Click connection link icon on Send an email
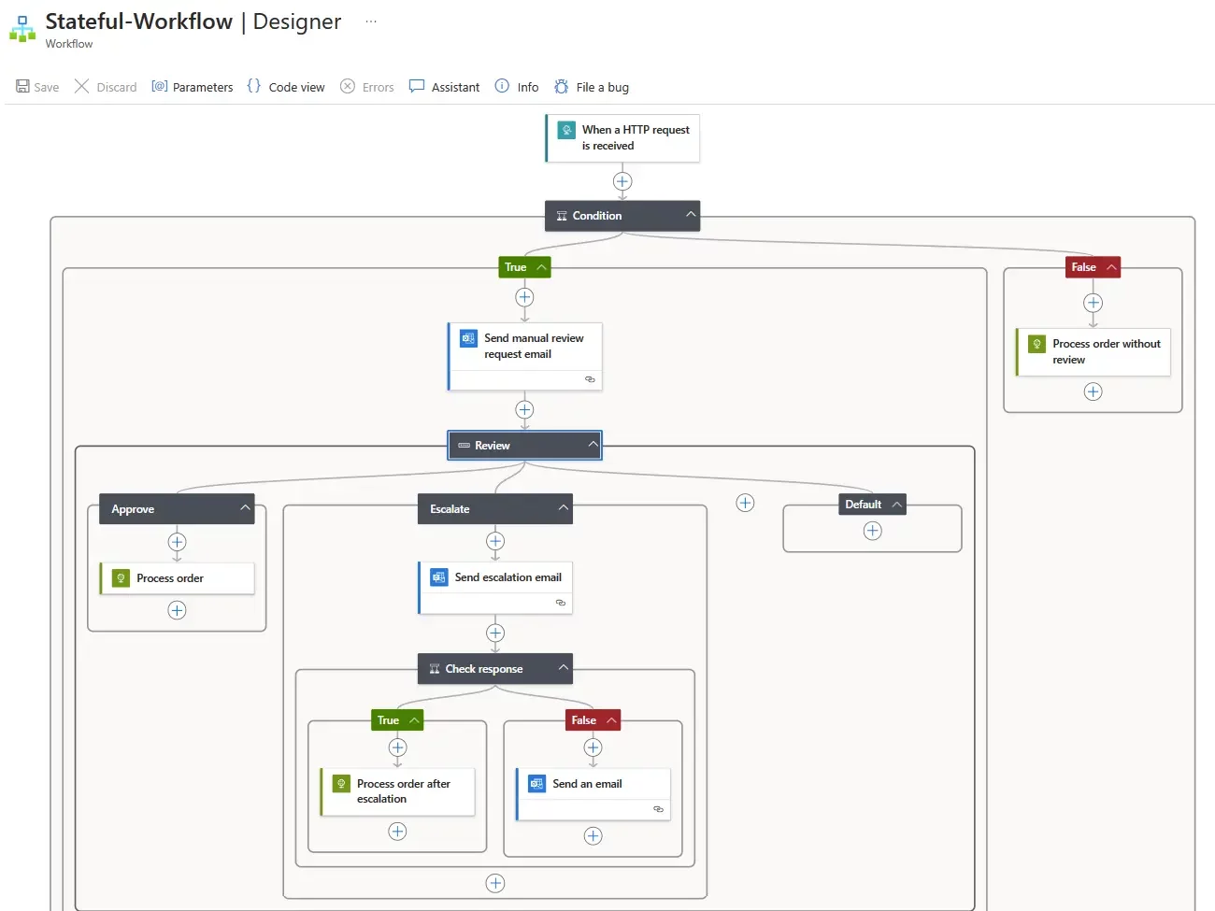This screenshot has height=911, width=1215. click(658, 809)
